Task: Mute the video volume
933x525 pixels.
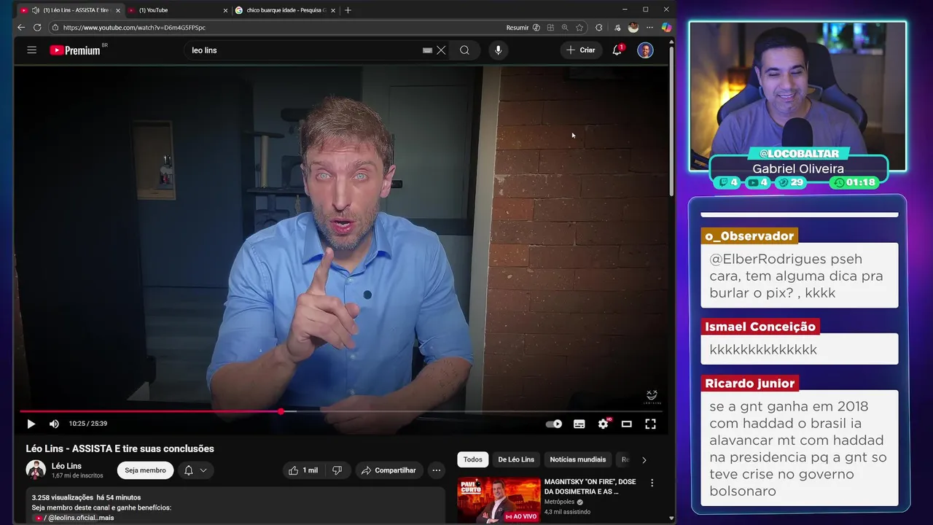Action: 54,424
